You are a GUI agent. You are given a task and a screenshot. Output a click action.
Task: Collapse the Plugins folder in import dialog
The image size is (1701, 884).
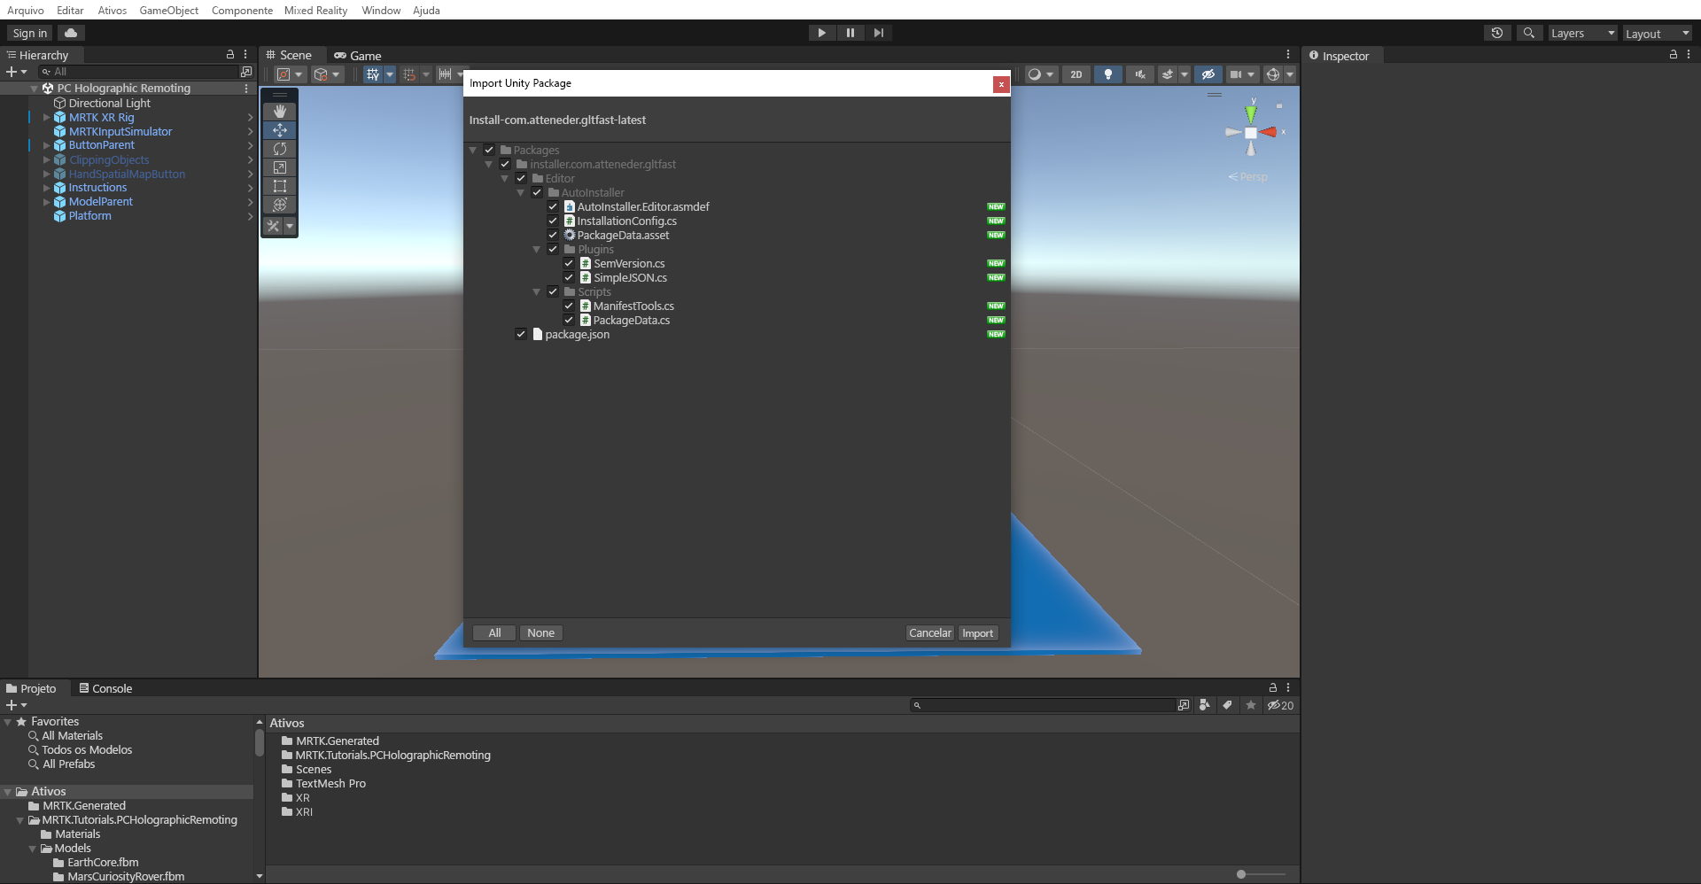(537, 249)
